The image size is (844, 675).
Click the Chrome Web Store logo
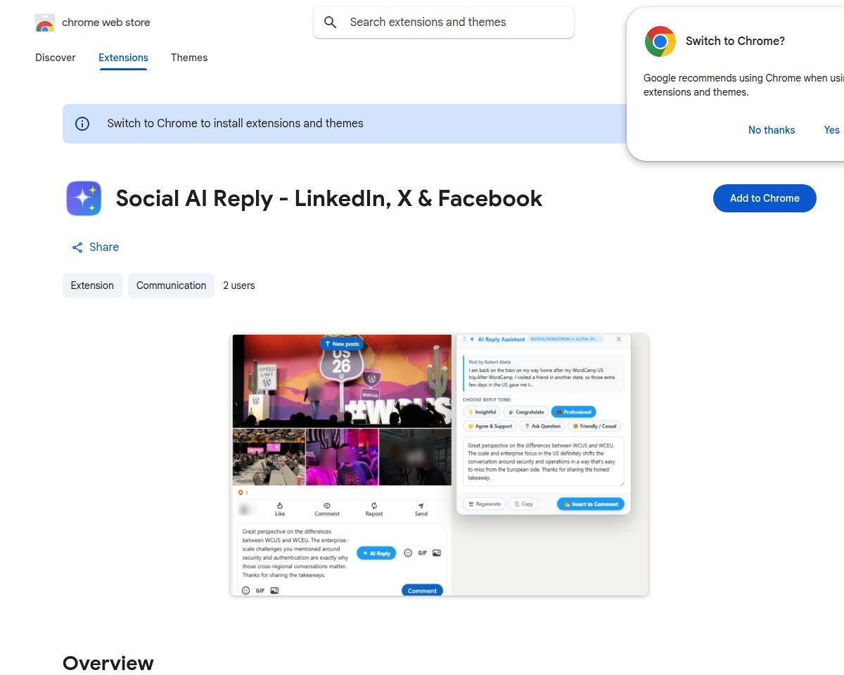click(45, 22)
